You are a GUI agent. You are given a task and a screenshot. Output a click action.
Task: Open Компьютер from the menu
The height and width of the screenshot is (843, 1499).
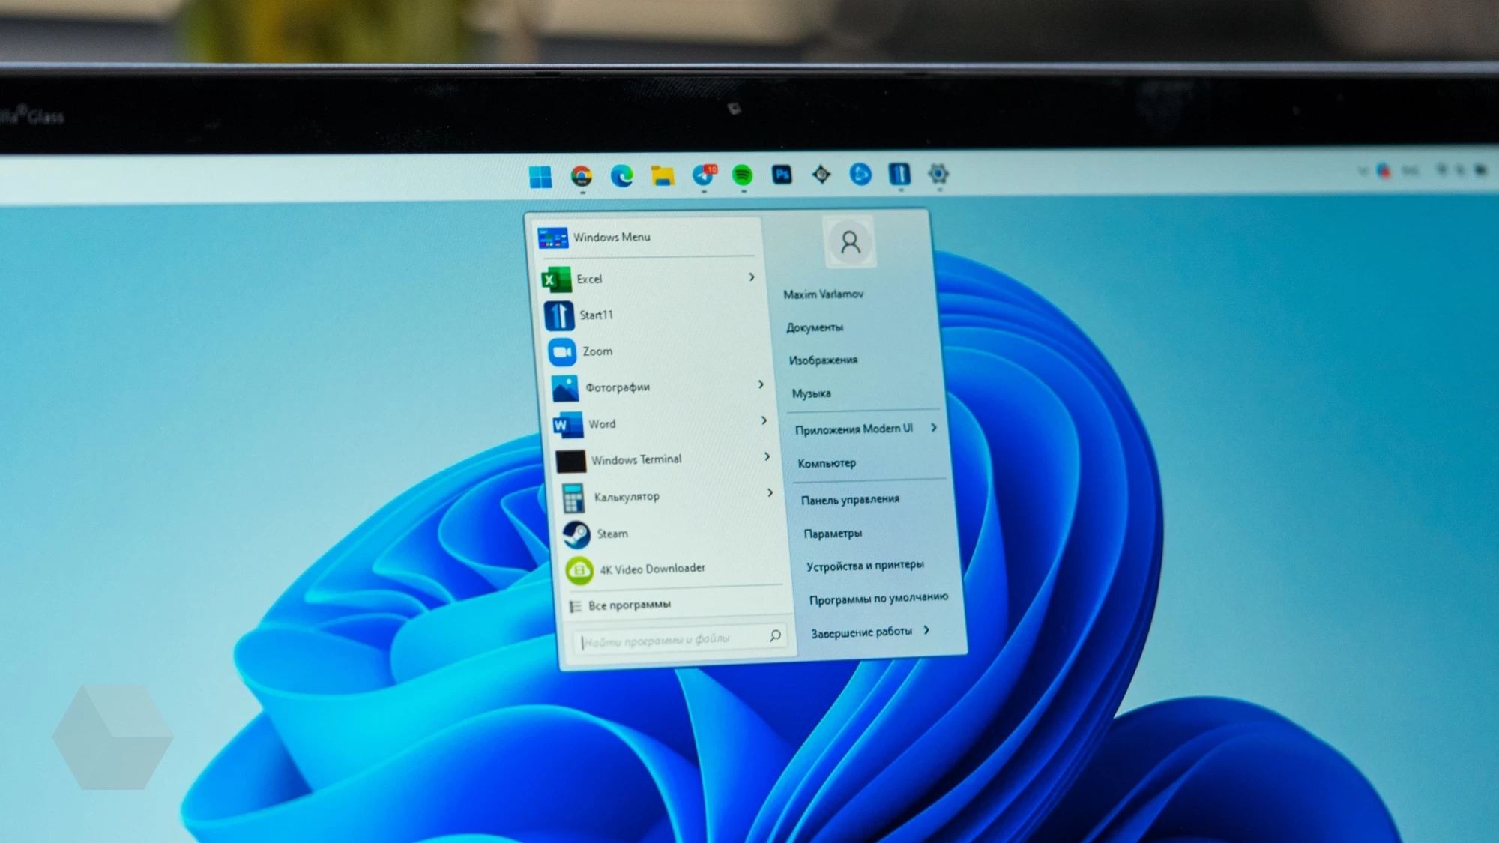tap(827, 463)
